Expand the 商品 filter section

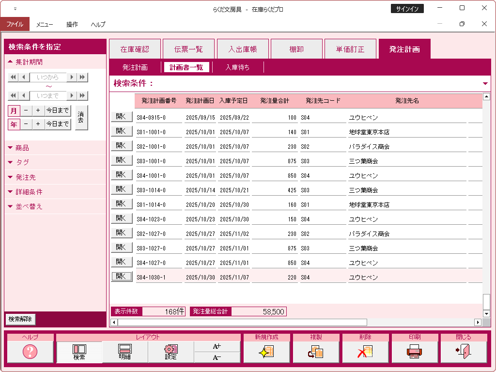pos(22,148)
